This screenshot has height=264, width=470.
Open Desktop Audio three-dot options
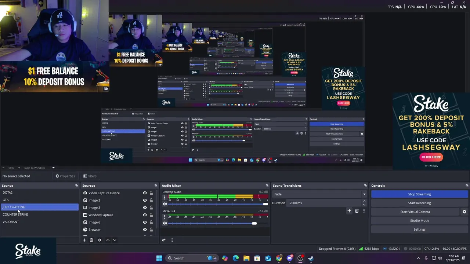coord(164,197)
